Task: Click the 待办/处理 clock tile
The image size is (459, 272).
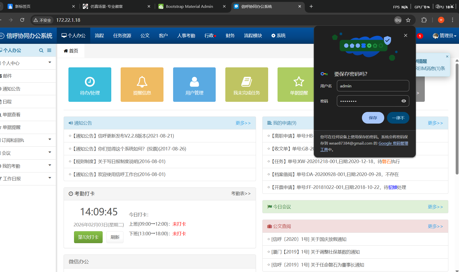Action: coord(90,85)
